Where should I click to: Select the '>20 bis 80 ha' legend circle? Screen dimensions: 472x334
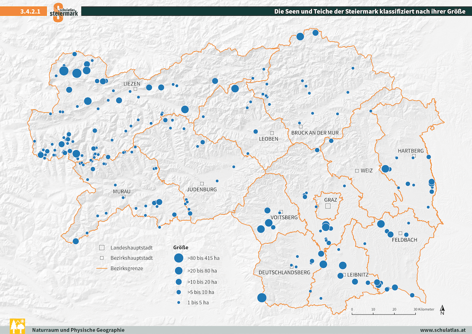(178, 271)
